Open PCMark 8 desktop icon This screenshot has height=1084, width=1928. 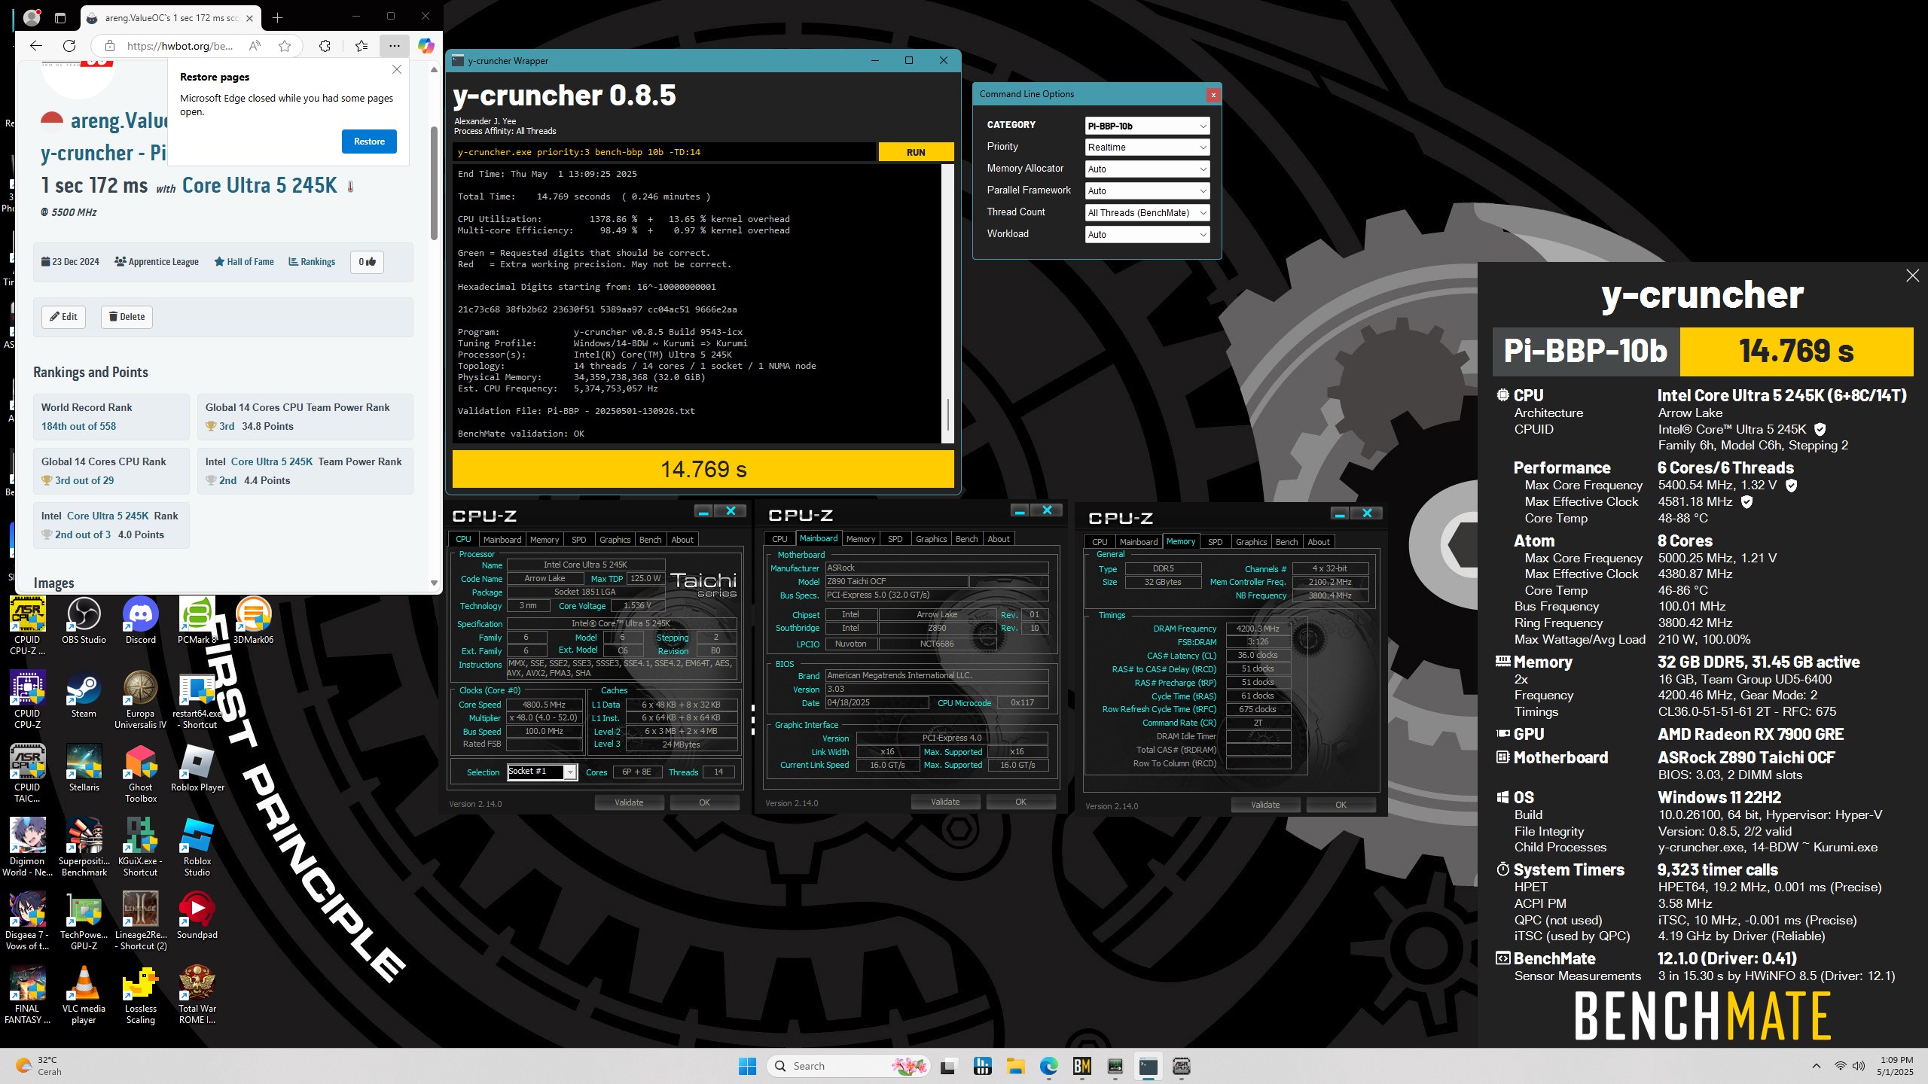click(x=197, y=621)
